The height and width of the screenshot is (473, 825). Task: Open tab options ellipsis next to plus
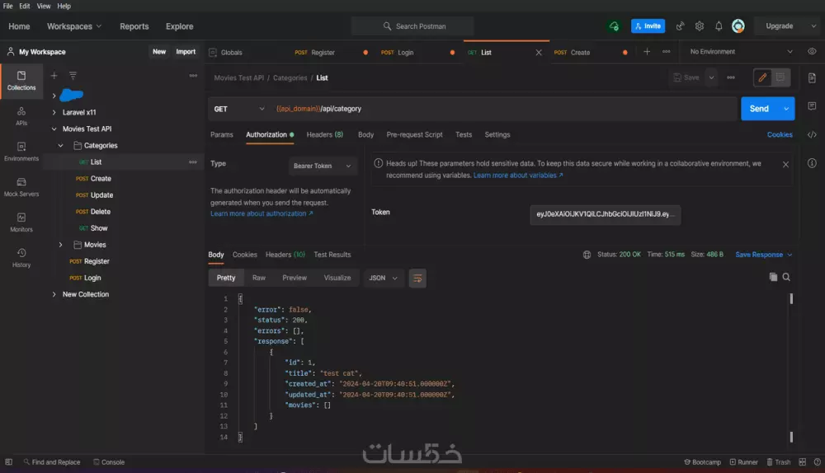click(666, 52)
